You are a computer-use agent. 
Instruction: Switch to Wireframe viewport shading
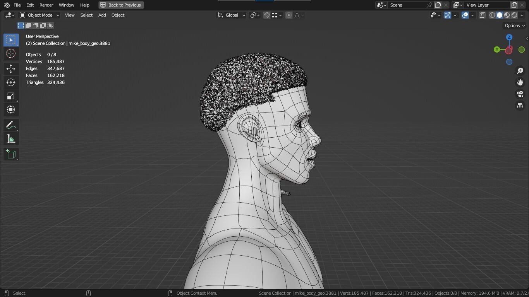[492, 15]
